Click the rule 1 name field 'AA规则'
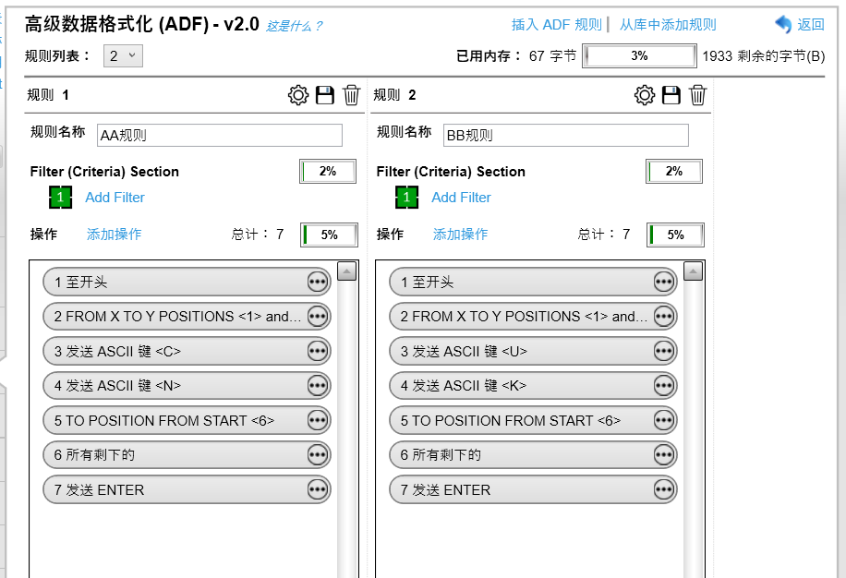 click(x=219, y=135)
